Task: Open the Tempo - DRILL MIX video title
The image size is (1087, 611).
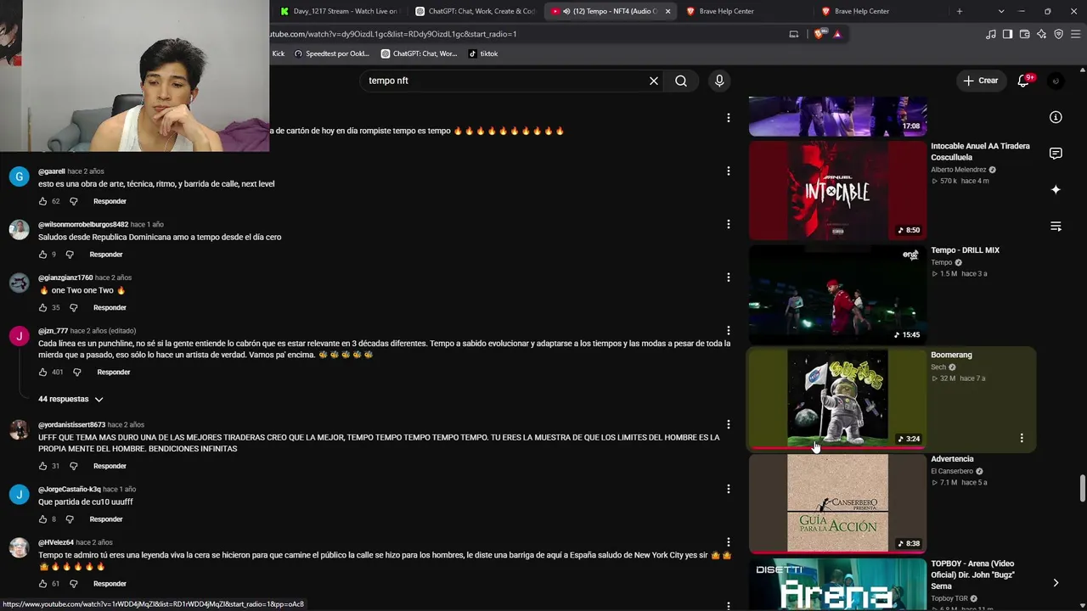Action: [965, 250]
